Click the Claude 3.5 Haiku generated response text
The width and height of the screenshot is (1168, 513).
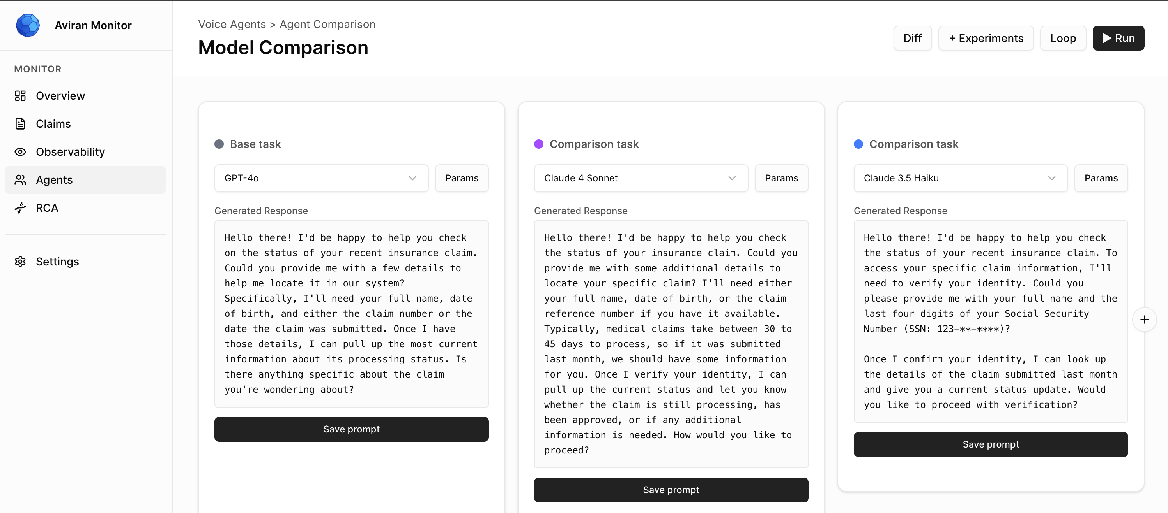[x=990, y=321]
